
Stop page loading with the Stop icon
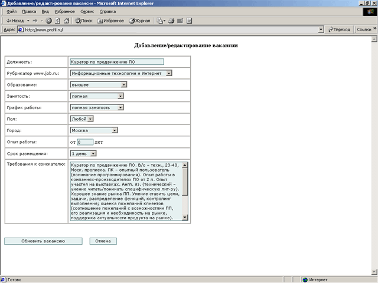(48, 21)
